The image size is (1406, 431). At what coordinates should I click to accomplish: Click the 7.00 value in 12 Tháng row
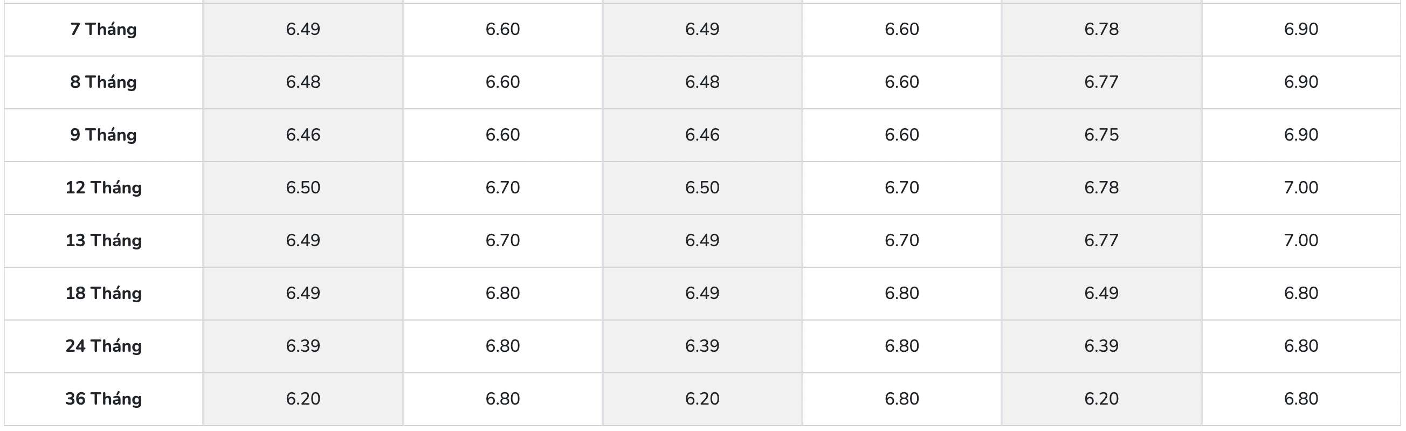click(x=1301, y=187)
